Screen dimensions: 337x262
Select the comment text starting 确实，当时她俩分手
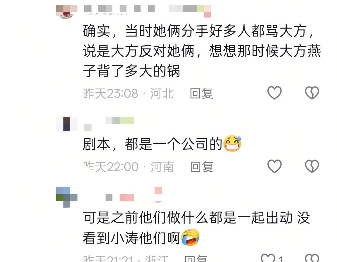point(201,51)
